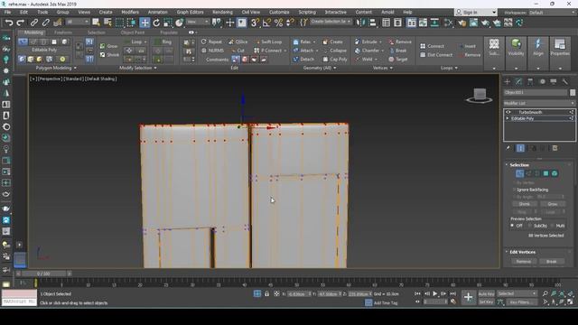578x325 pixels.
Task: Click the object color swatch beside name
Action: tap(573, 92)
